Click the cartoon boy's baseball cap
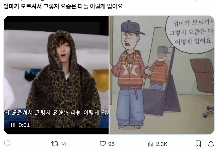Image resolution: width=219 pixels, height=149 pixels. tap(132, 28)
